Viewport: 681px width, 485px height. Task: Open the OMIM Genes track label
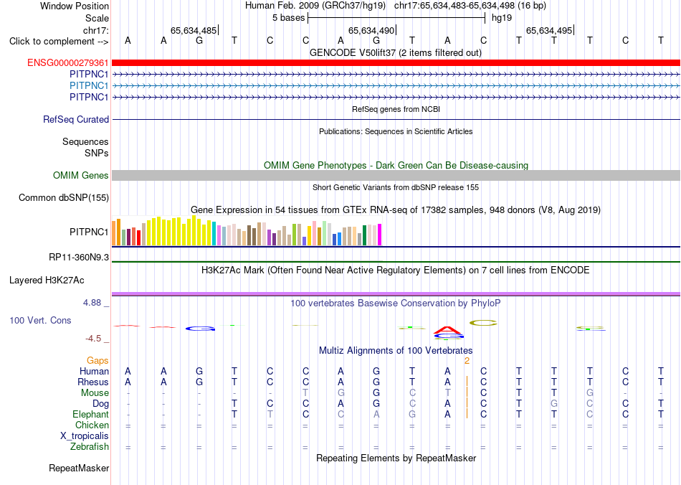(80, 175)
